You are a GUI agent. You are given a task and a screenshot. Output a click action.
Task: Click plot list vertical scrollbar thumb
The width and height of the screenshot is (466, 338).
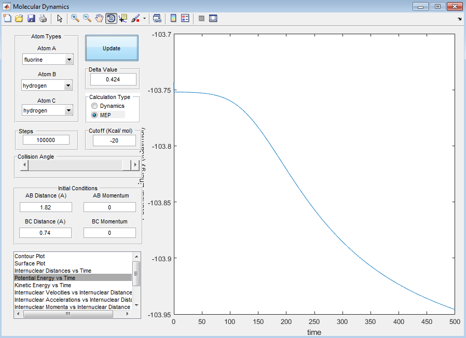(136, 274)
